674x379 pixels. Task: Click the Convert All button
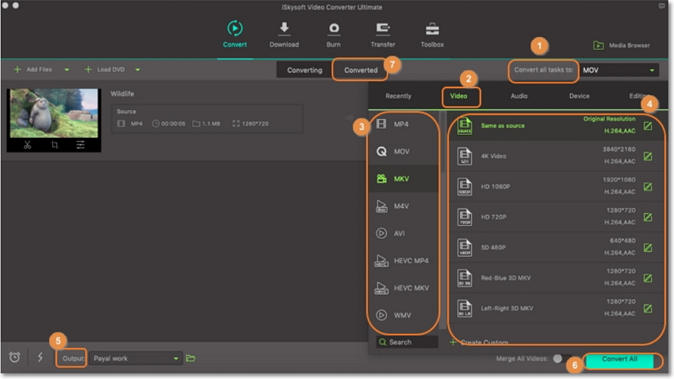(x=621, y=360)
